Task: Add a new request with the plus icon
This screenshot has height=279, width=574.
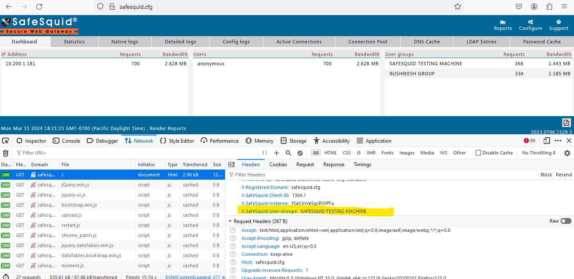Action: pyautogui.click(x=276, y=153)
